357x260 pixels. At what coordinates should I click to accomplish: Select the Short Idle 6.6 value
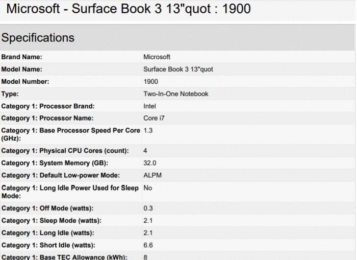(148, 245)
